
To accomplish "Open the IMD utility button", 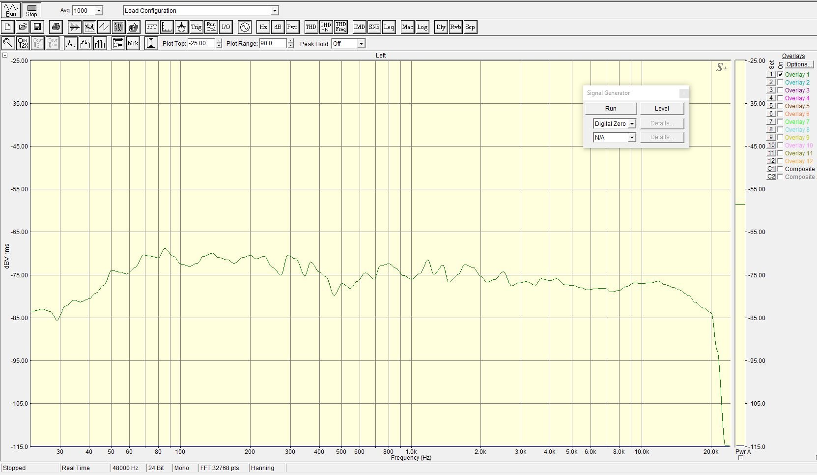I will click(359, 27).
